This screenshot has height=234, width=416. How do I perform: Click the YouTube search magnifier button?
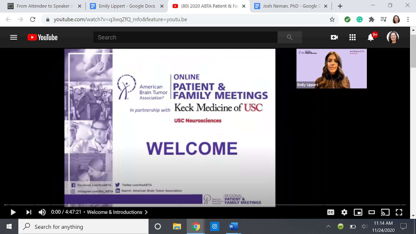point(290,37)
